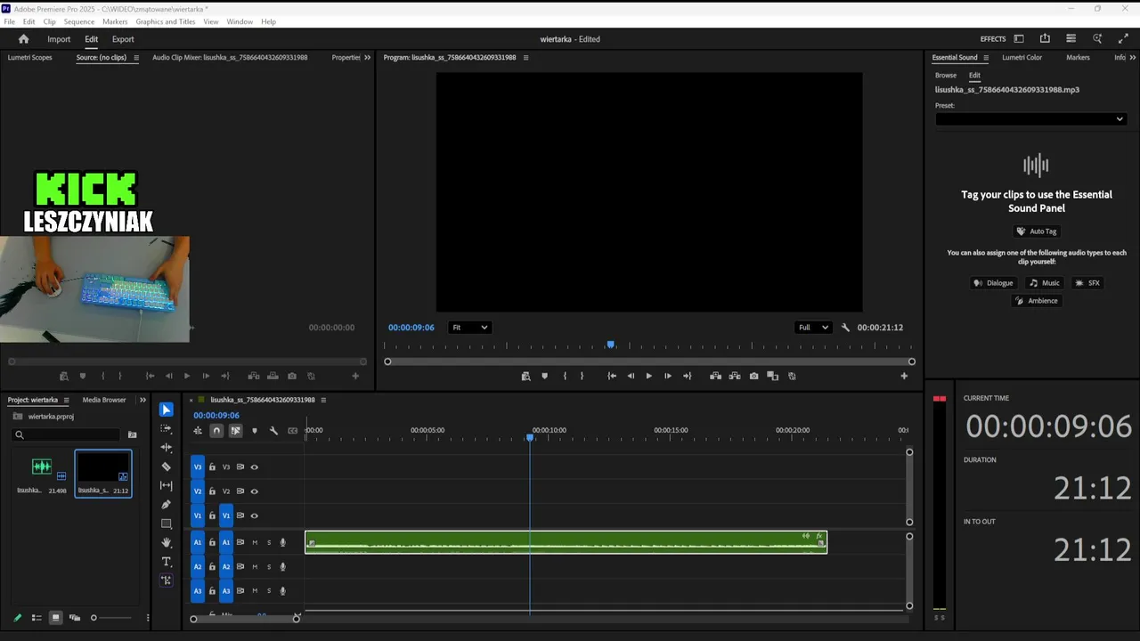Click Lift button in Program monitor
Screen dimensions: 1140x641
[x=715, y=376]
